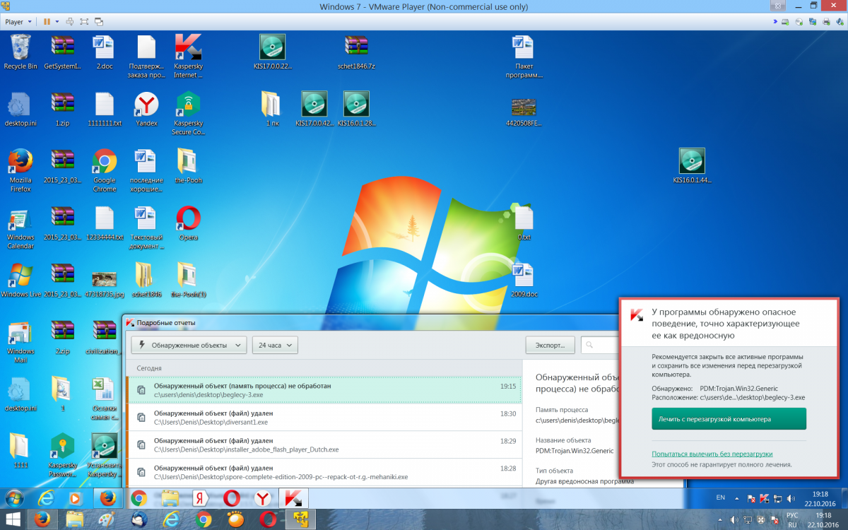Open Windows Media Player in guest taskbar
Viewport: 848px width, 530px height.
[76, 498]
